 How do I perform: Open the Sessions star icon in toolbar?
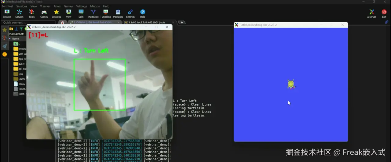click(x=56, y=14)
